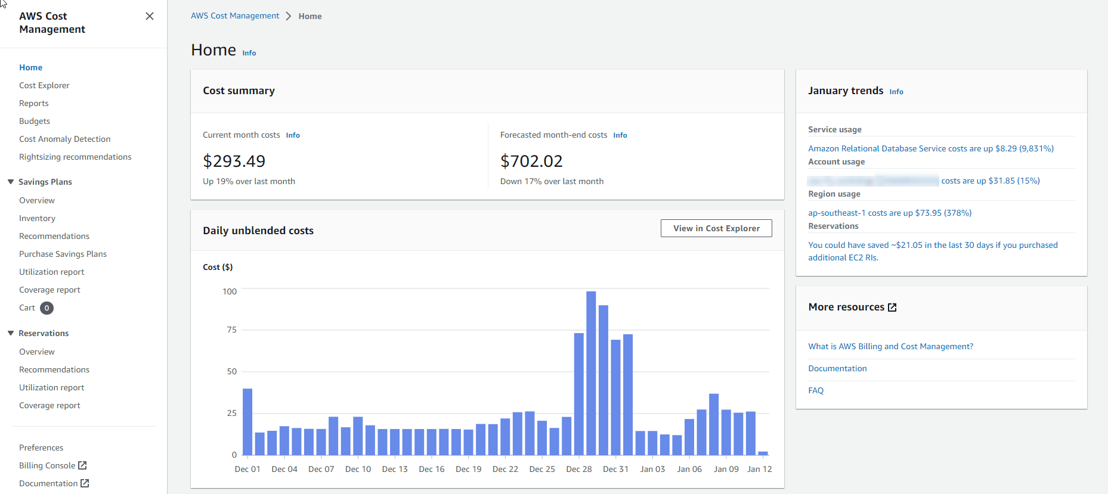The image size is (1108, 494).
Task: Open Cost Explorer from the sidebar
Action: point(44,85)
